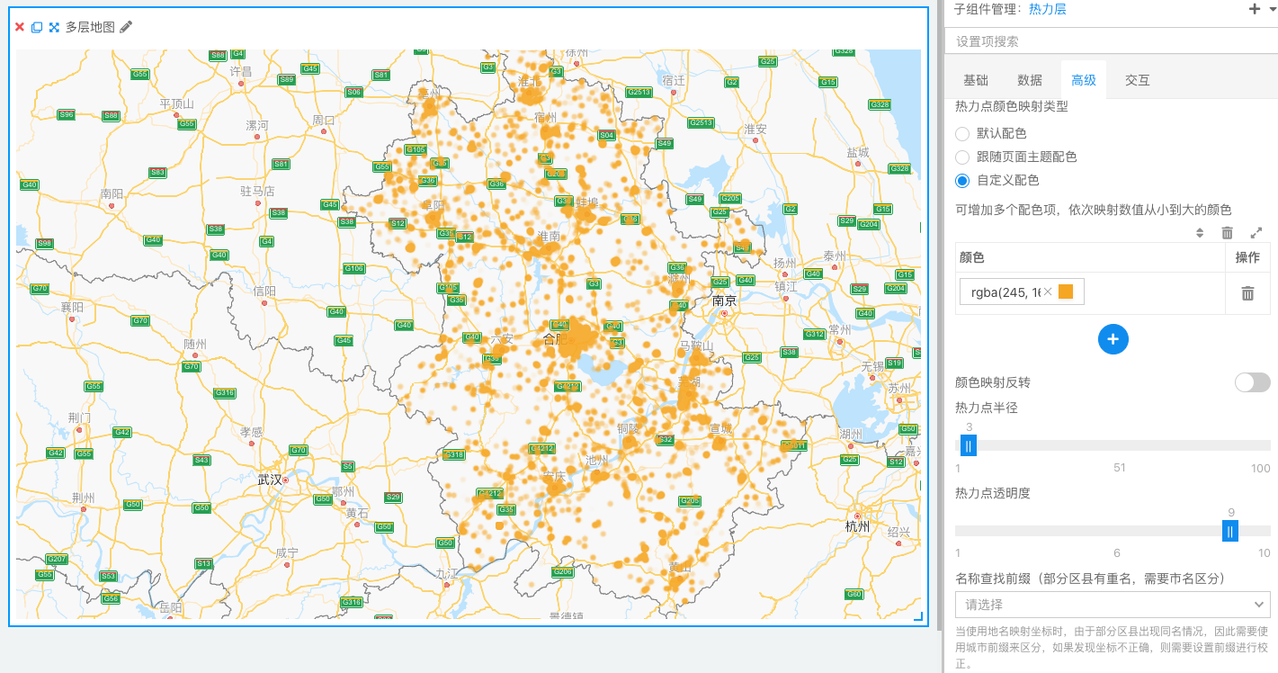Click the 6 mark under the opacity slider
This screenshot has width=1278, height=673.
tap(1117, 553)
